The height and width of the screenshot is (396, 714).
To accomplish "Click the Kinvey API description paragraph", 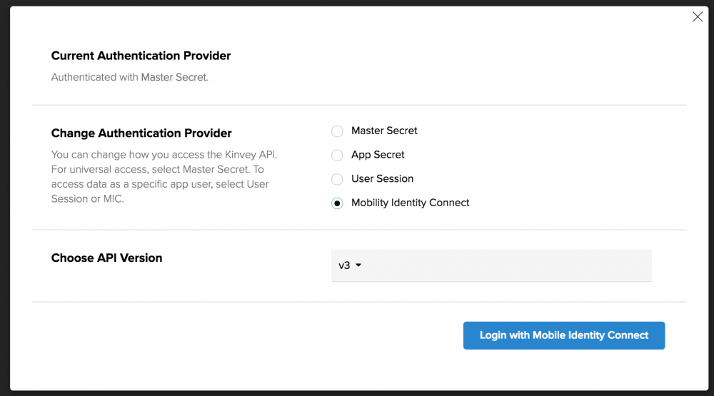I will point(164,177).
